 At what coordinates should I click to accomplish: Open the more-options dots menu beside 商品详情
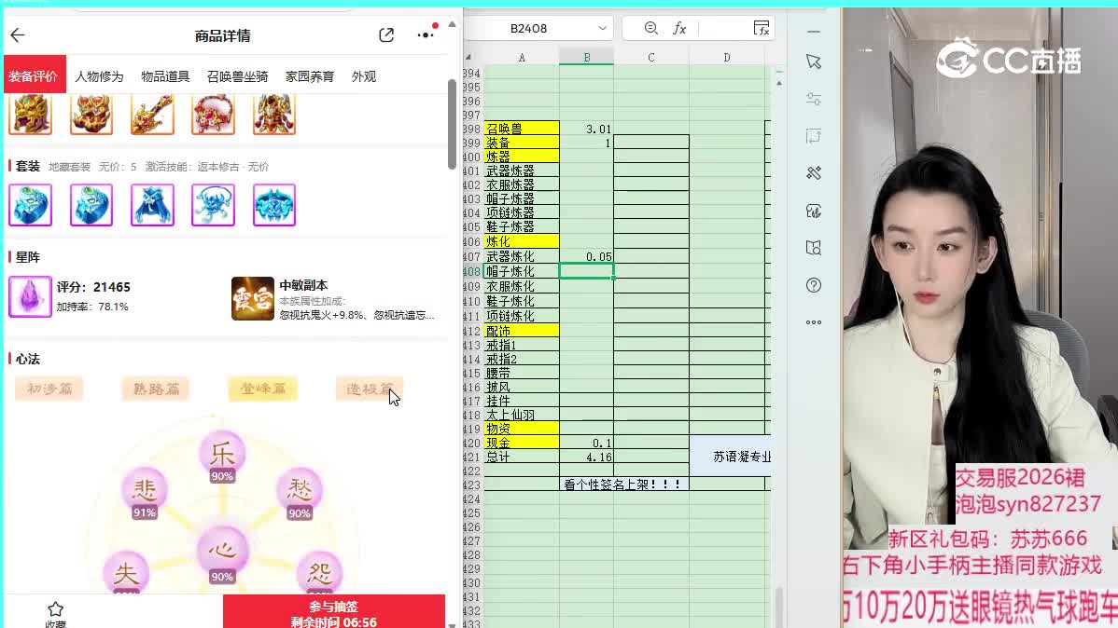[426, 34]
